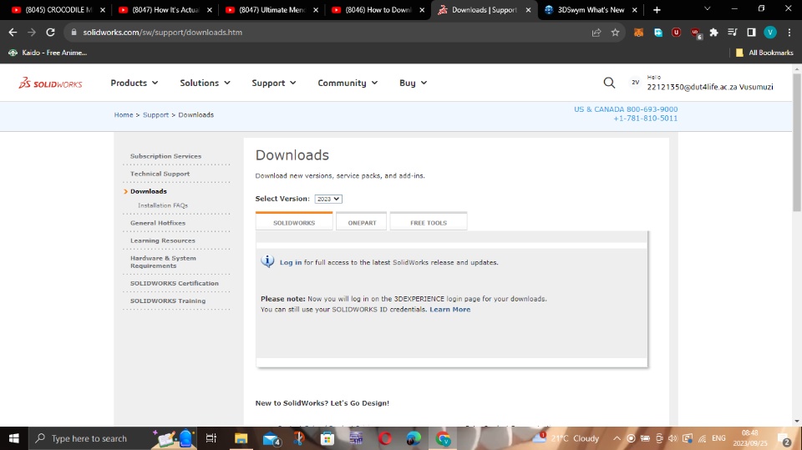Open Microsoft Store on taskbar
Image resolution: width=802 pixels, height=450 pixels.
click(x=327, y=438)
